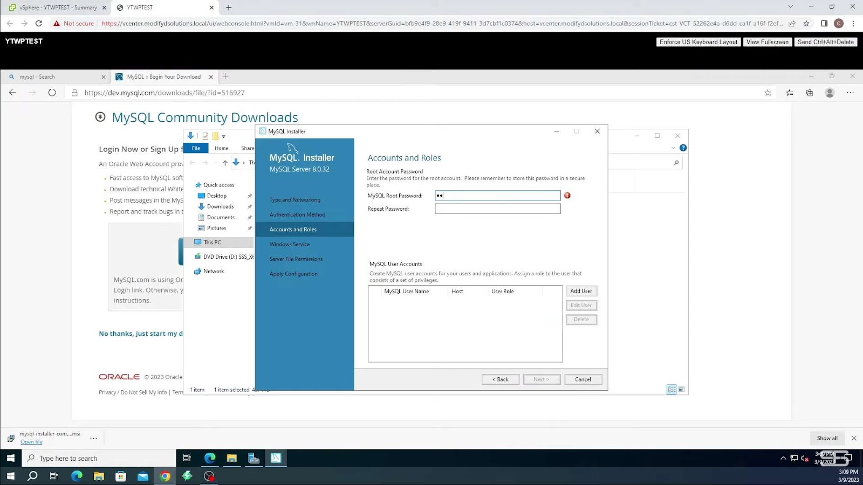Click the Host column header
This screenshot has width=863, height=485.
pyautogui.click(x=457, y=292)
